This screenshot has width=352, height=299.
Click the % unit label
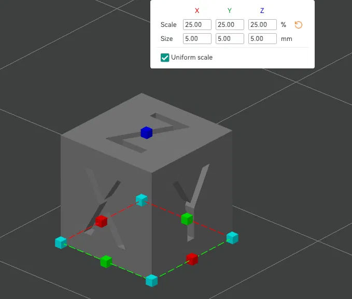click(x=284, y=25)
